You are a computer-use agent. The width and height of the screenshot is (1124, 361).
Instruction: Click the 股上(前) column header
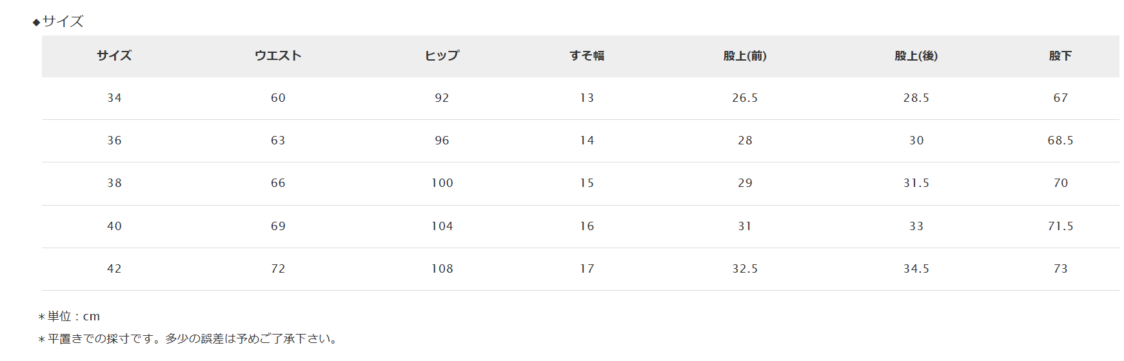click(745, 56)
